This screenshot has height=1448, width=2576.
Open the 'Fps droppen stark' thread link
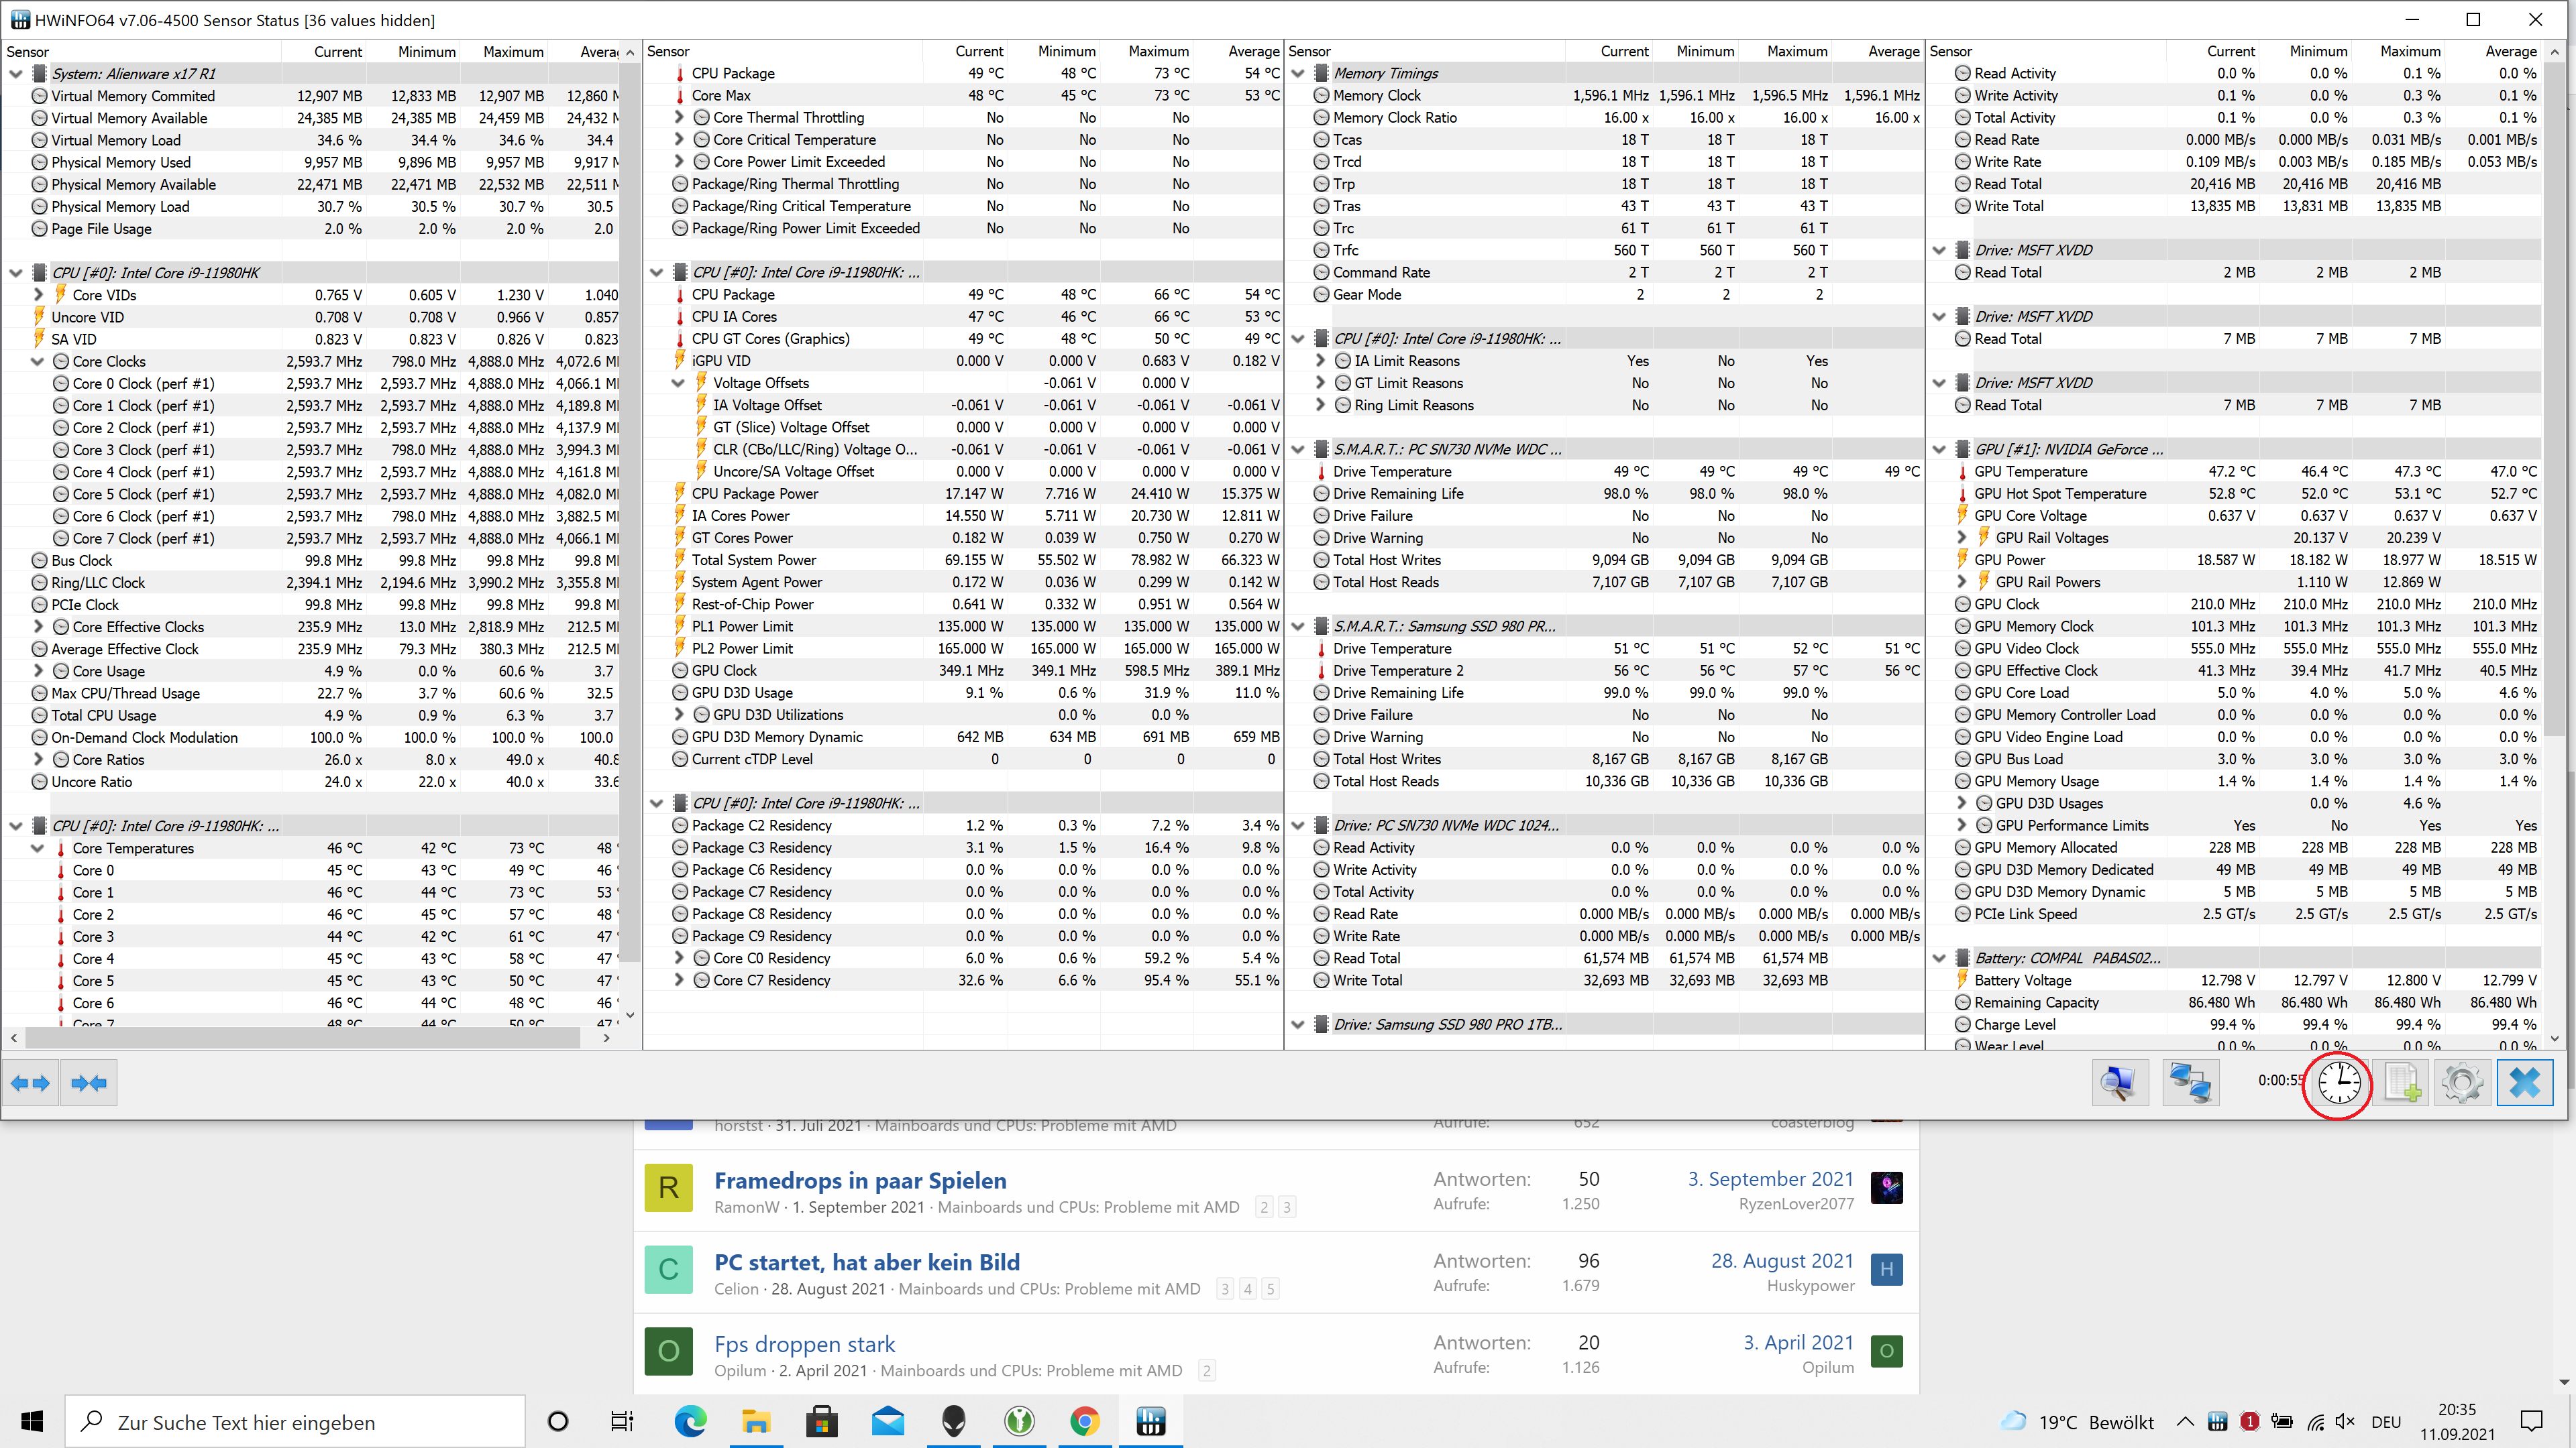[804, 1344]
